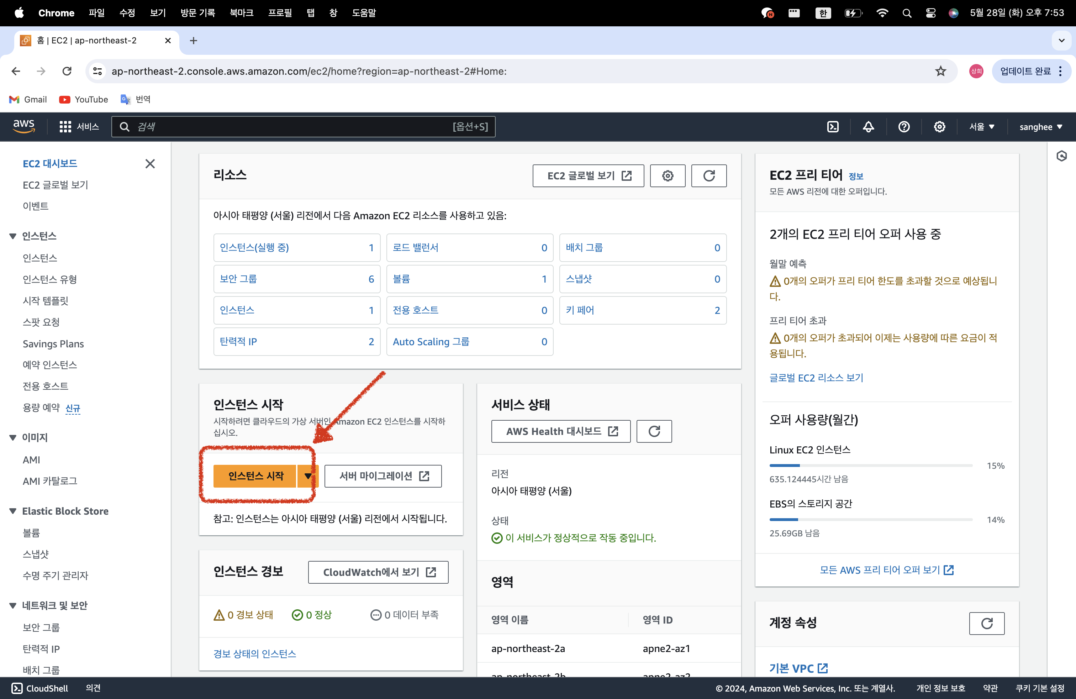Open the 인스턴스 시작 dropdown arrow

click(308, 475)
